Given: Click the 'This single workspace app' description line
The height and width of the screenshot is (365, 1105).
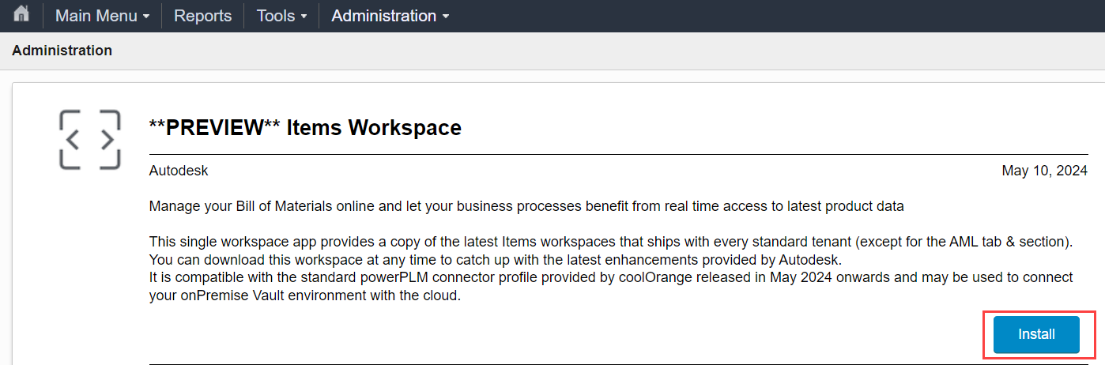Looking at the screenshot, I should coord(609,242).
